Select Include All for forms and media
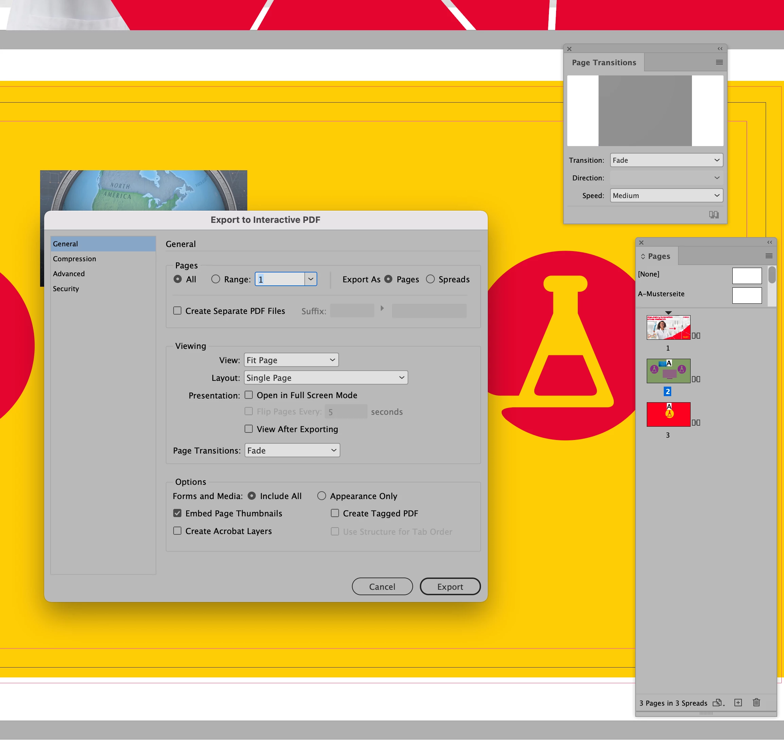784x744 pixels. coord(252,496)
